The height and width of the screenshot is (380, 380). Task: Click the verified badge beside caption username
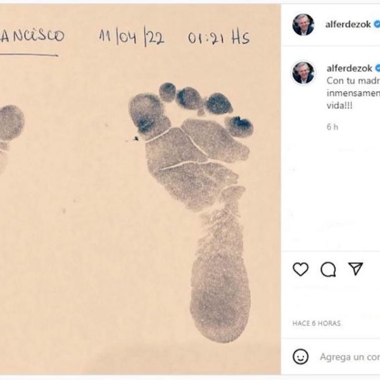377,68
